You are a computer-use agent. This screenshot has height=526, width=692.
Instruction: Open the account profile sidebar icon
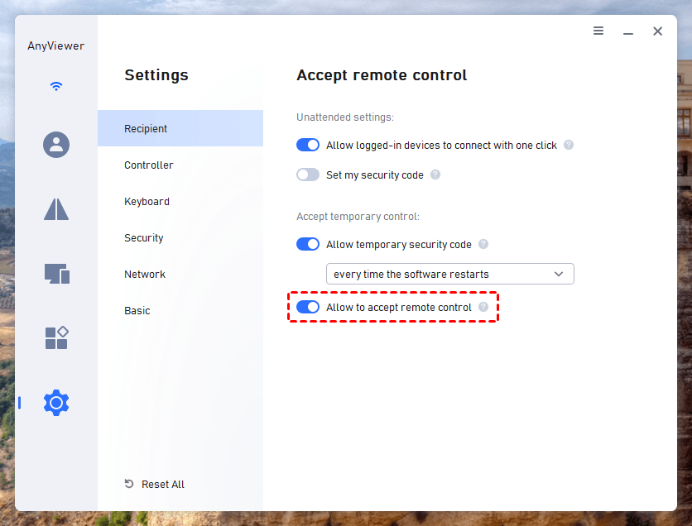tap(56, 145)
